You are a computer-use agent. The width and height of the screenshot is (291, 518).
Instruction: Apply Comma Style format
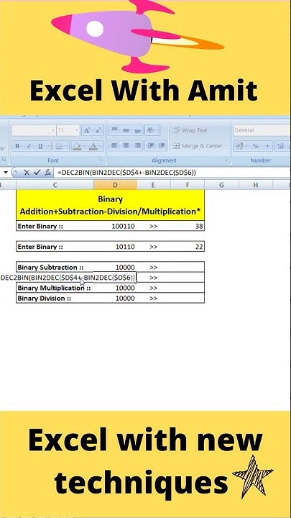point(267,146)
